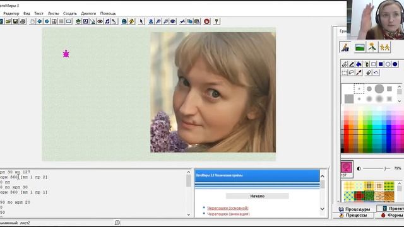The image size is (404, 227).
Task: Select the filled rectangle shape tool
Action: click(381, 64)
